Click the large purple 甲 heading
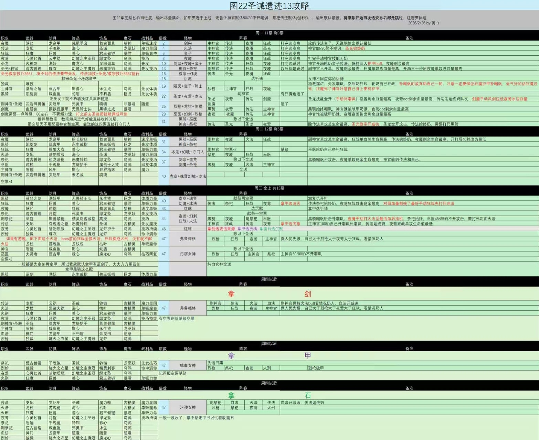Viewport: 539px width, 440px height. [x=308, y=355]
